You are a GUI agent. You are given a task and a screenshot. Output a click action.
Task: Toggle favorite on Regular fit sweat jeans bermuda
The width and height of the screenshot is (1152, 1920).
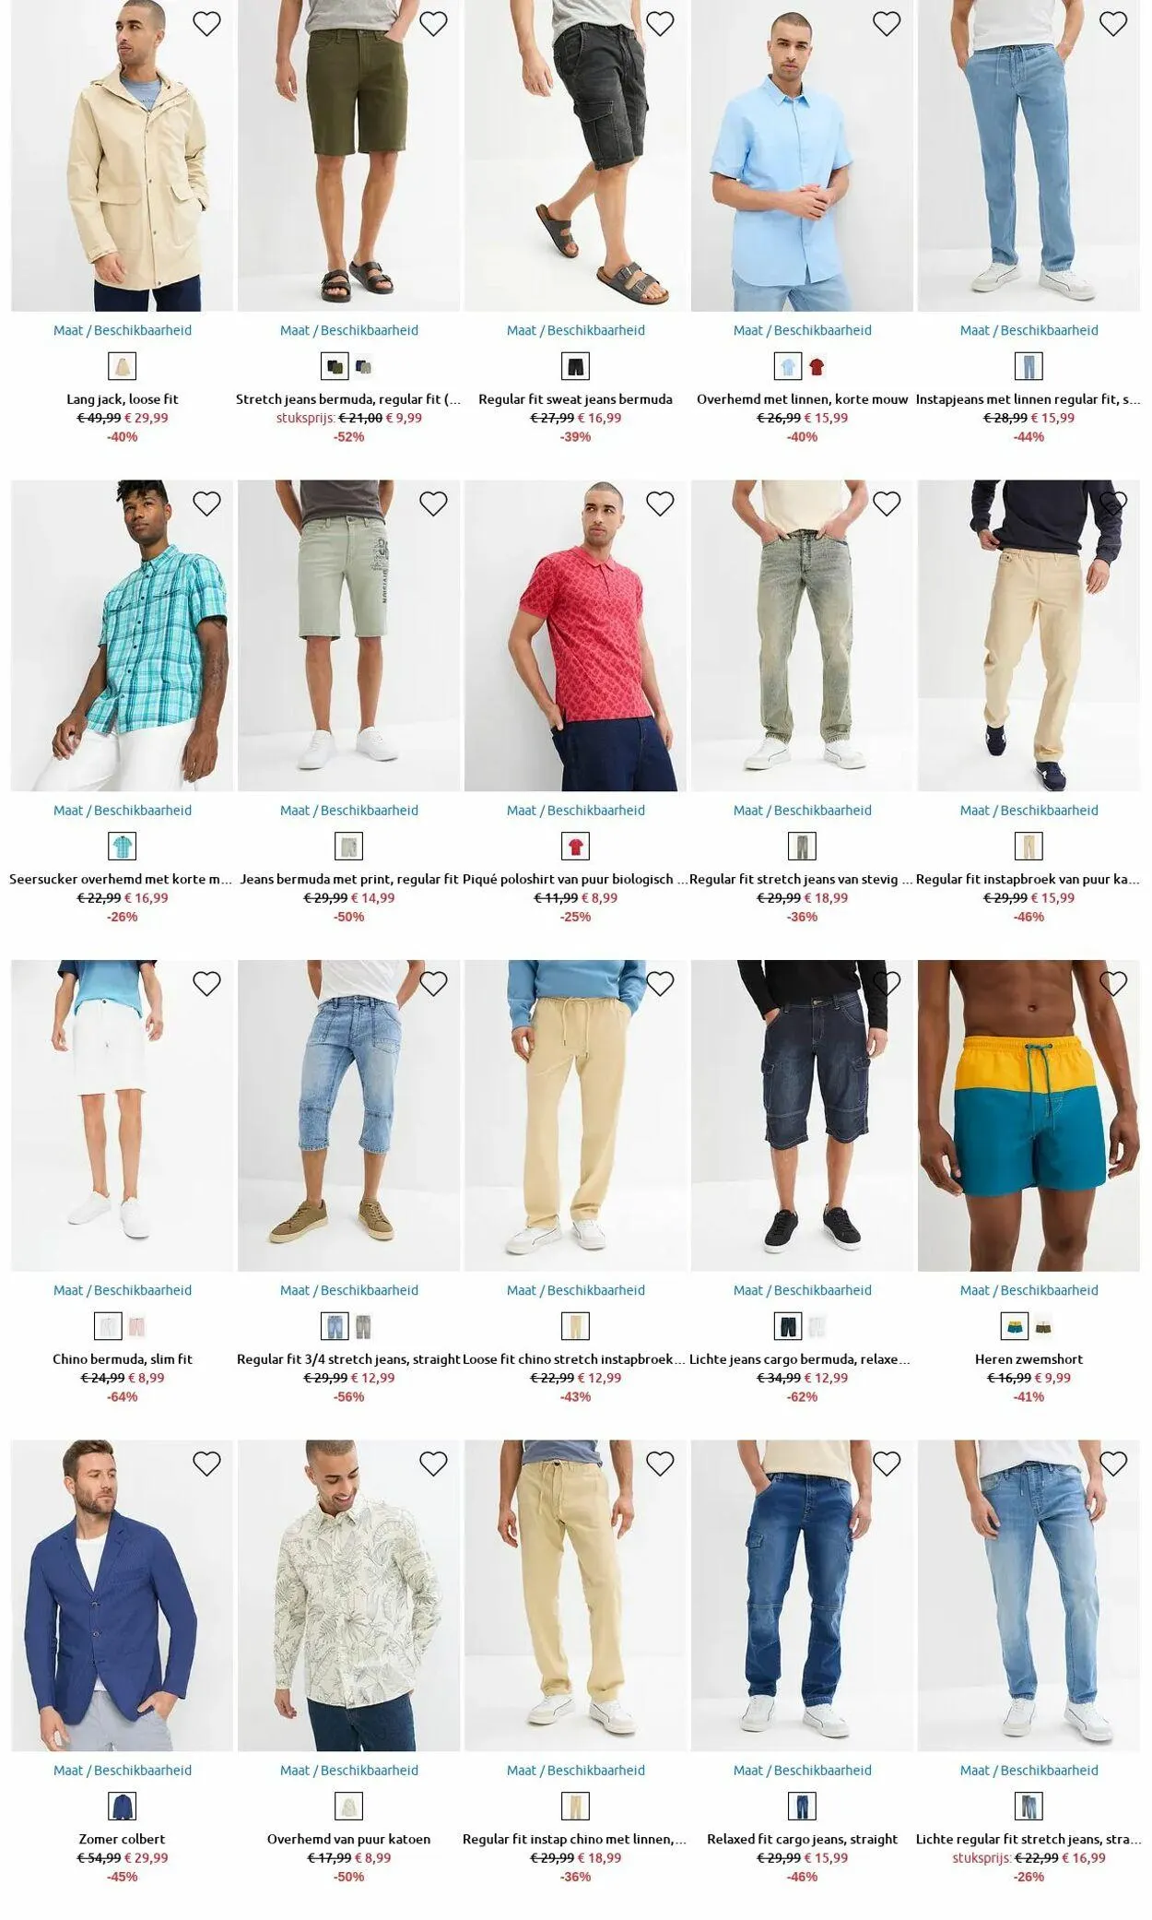(x=660, y=24)
